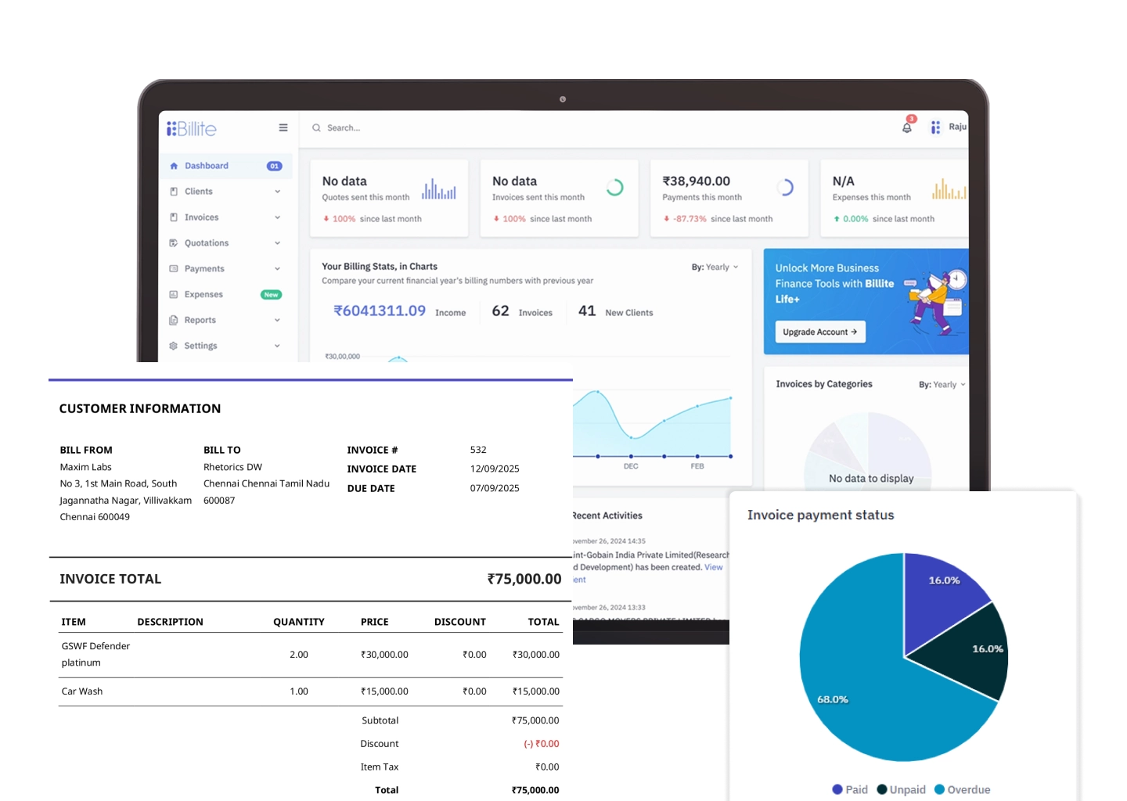The image size is (1127, 801).
Task: Click the Clients sidebar icon
Action: pyautogui.click(x=174, y=192)
